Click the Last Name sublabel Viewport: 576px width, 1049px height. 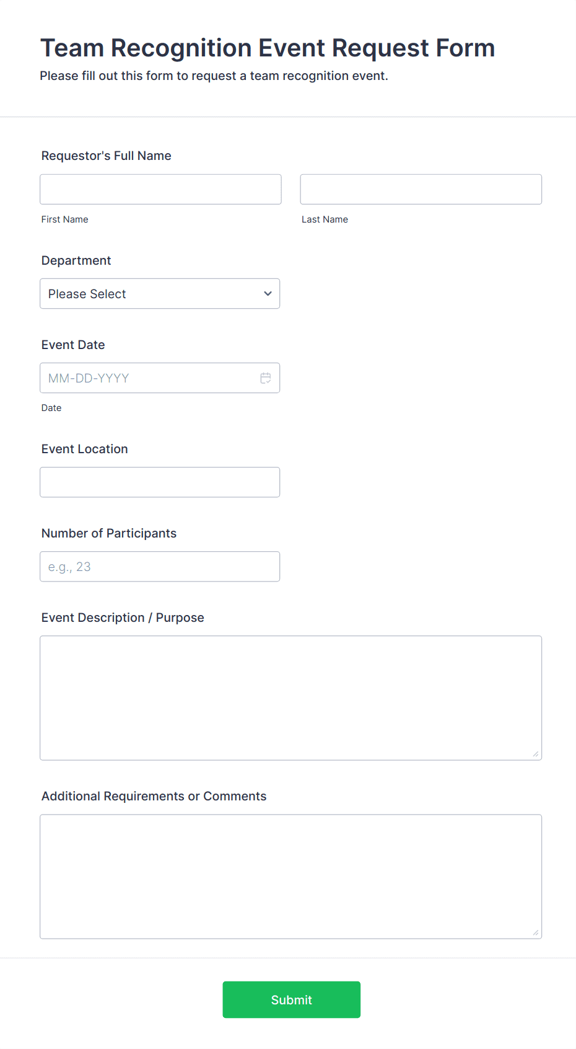tap(325, 219)
